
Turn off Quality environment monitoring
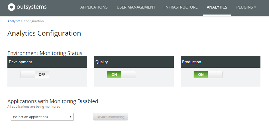pos(121,74)
